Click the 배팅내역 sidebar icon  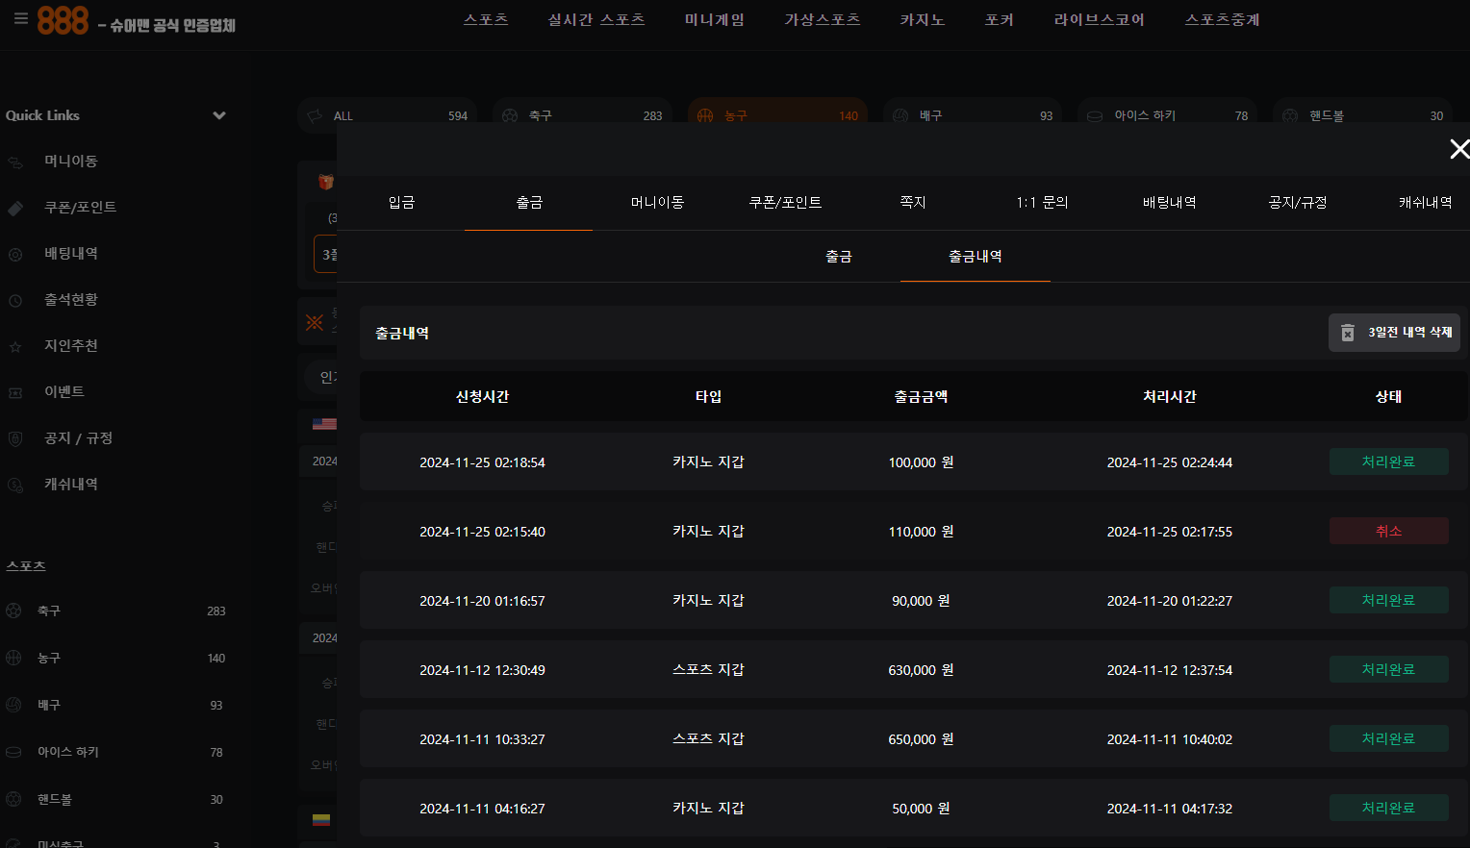tap(15, 254)
